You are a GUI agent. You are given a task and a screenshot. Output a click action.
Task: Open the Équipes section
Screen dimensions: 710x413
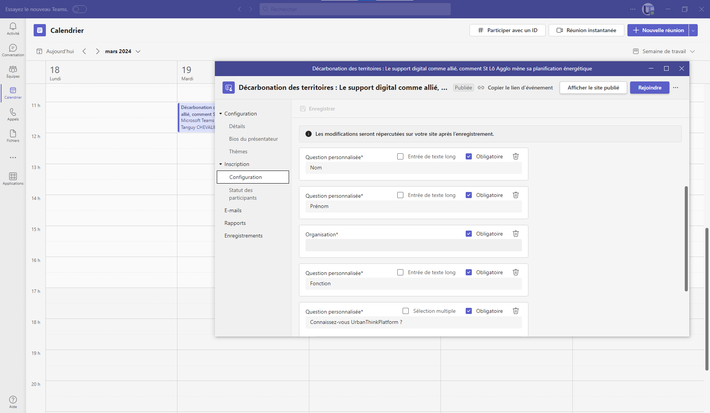tap(13, 72)
